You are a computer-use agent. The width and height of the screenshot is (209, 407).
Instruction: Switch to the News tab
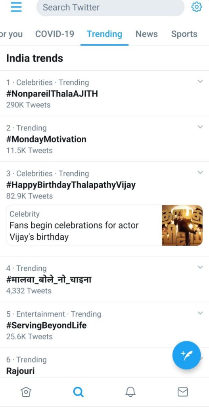[147, 34]
